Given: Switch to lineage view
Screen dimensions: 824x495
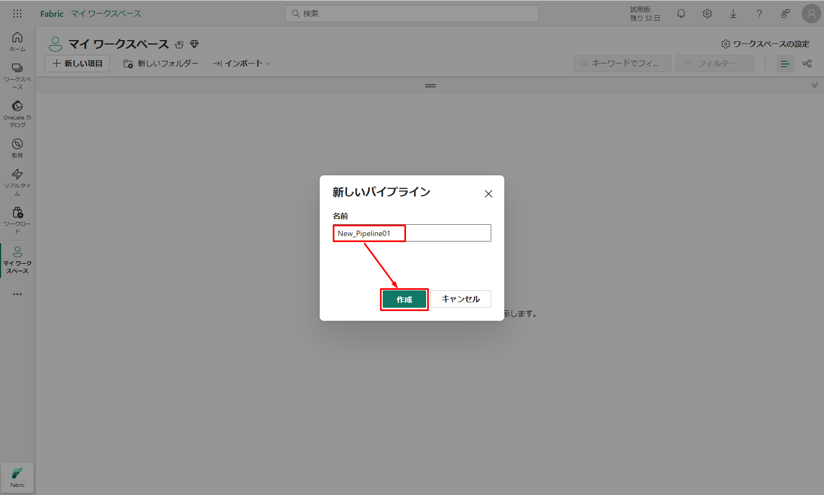Looking at the screenshot, I should [x=807, y=64].
